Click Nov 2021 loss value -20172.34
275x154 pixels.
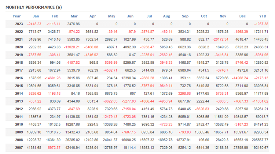(x=220, y=39)
